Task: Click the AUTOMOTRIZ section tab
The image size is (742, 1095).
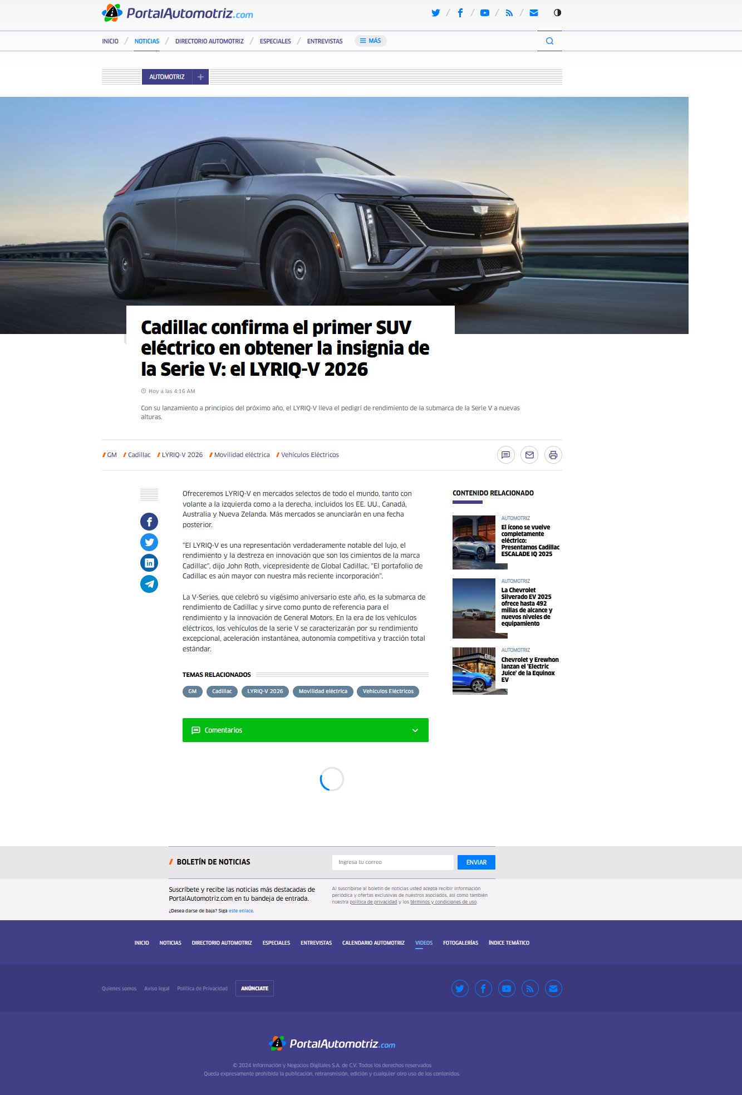Action: (167, 77)
